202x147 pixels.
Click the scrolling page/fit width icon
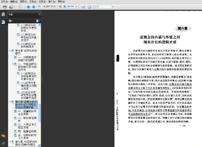pos(83,7)
